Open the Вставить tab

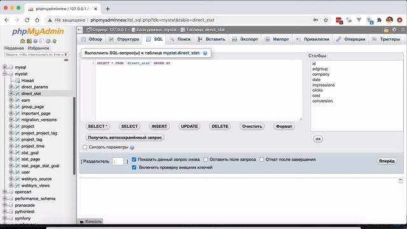click(211, 39)
